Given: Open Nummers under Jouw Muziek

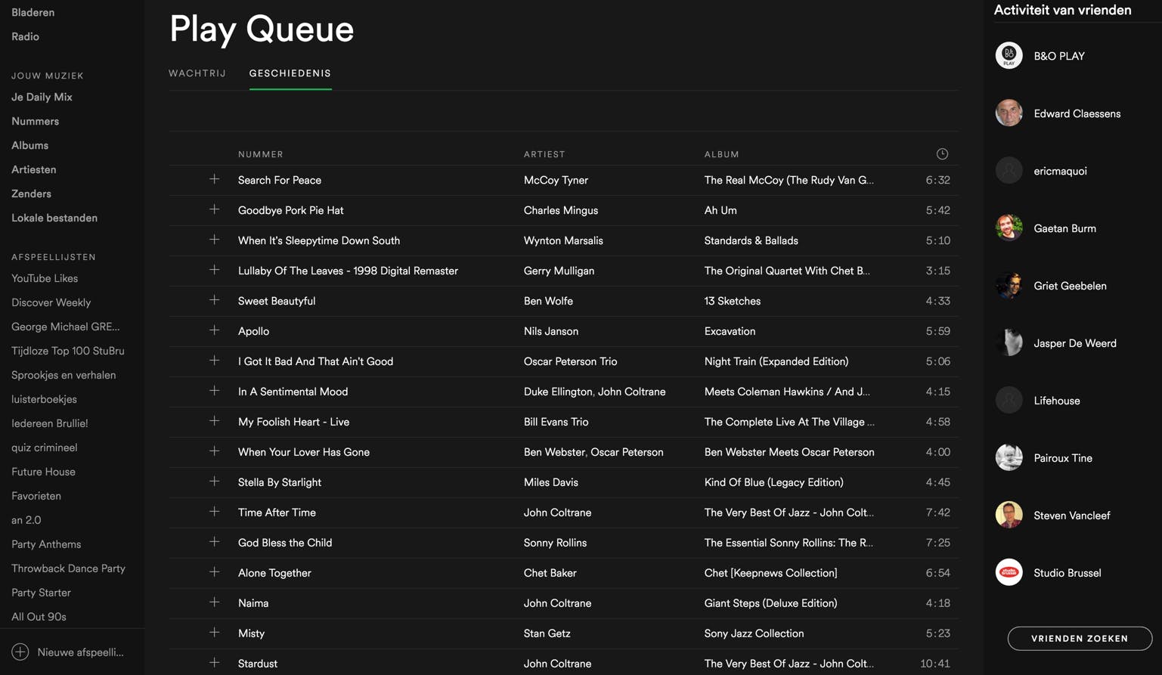Looking at the screenshot, I should 36,121.
